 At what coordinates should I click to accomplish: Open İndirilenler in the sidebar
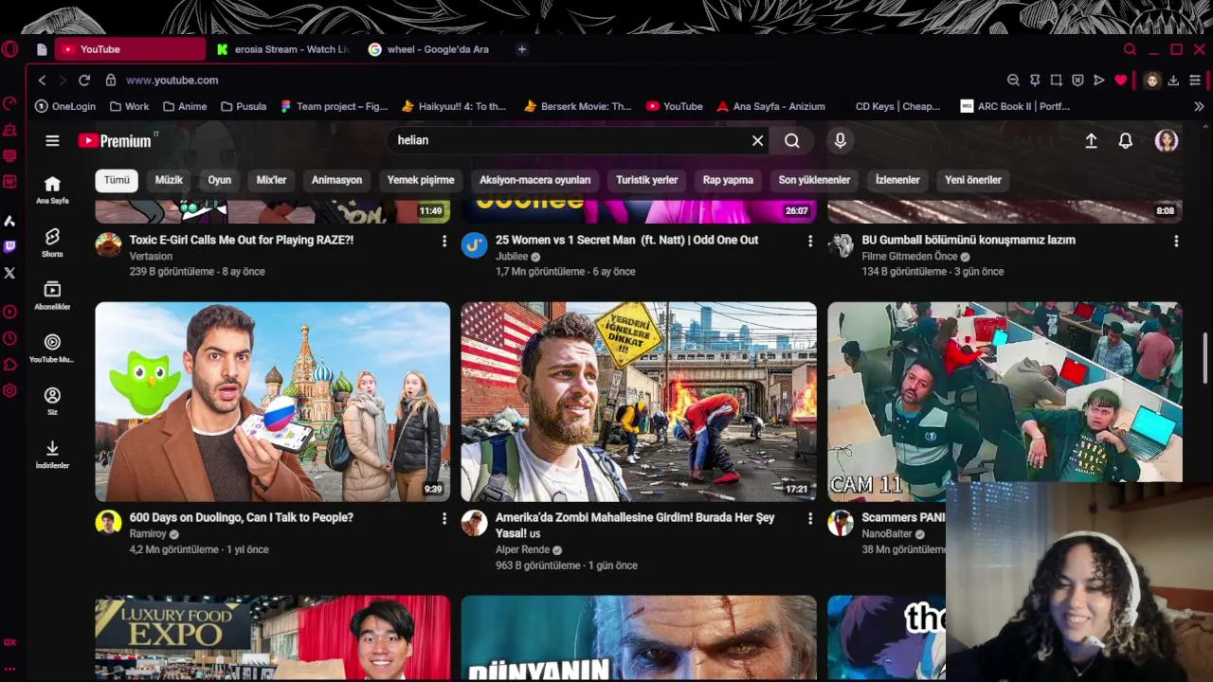pyautogui.click(x=52, y=455)
